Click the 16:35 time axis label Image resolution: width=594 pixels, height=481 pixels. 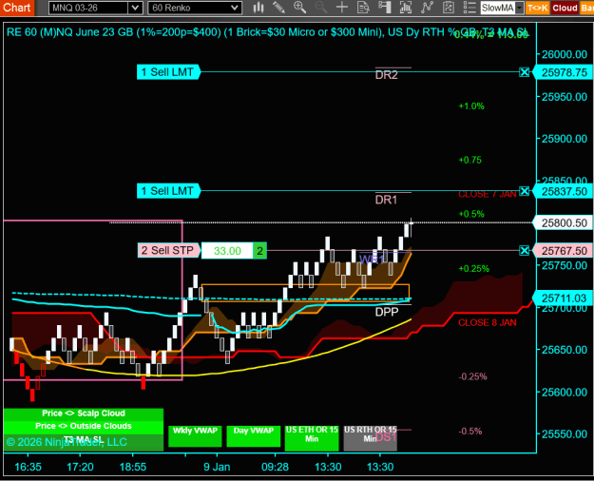[28, 467]
